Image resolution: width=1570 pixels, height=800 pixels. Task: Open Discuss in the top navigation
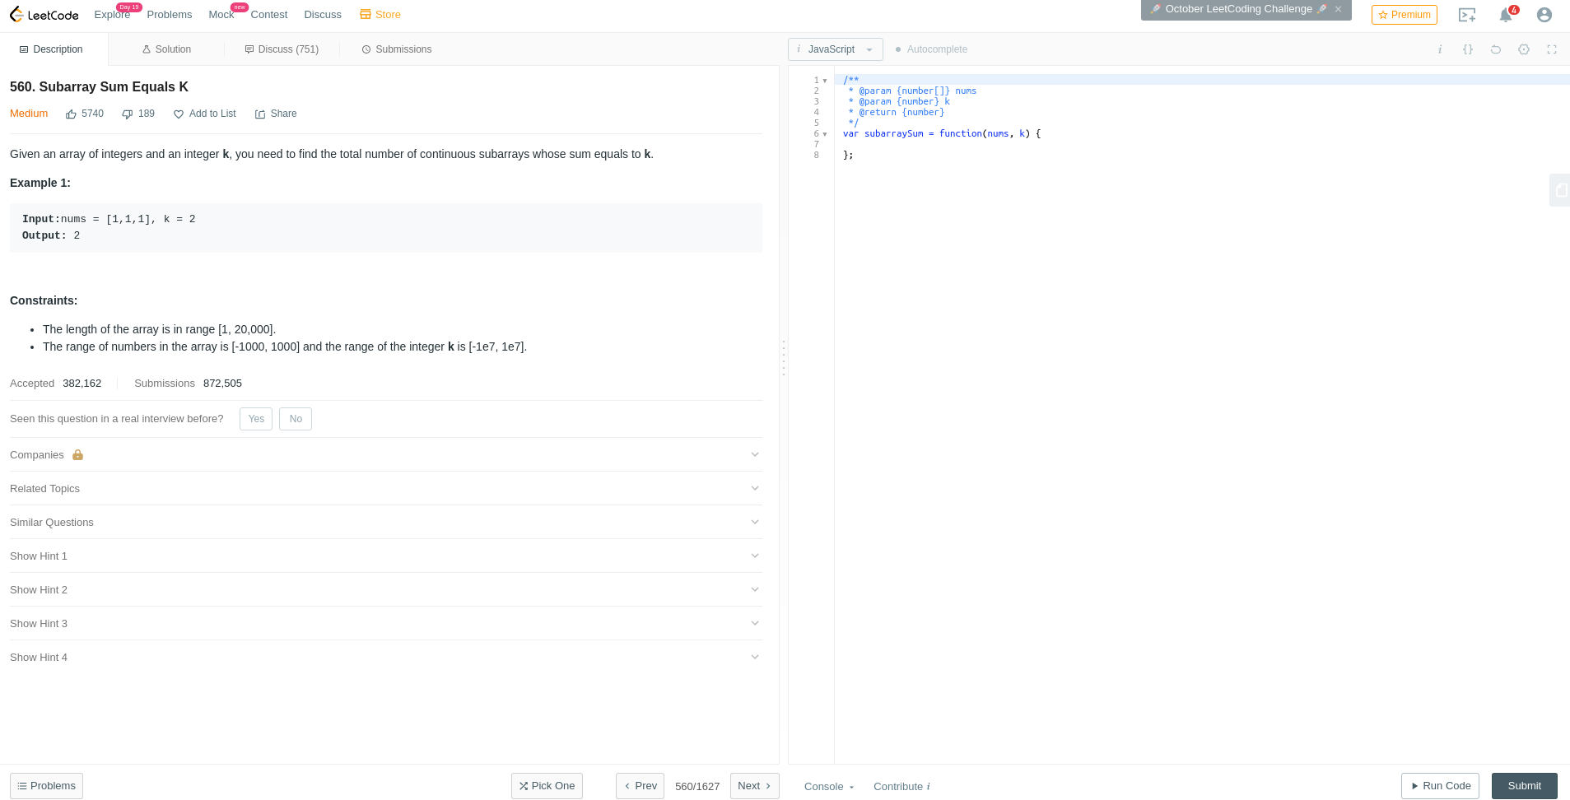tap(323, 15)
